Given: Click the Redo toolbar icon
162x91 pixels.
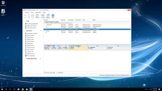Looking at the screenshot, I should (x=29, y=15).
